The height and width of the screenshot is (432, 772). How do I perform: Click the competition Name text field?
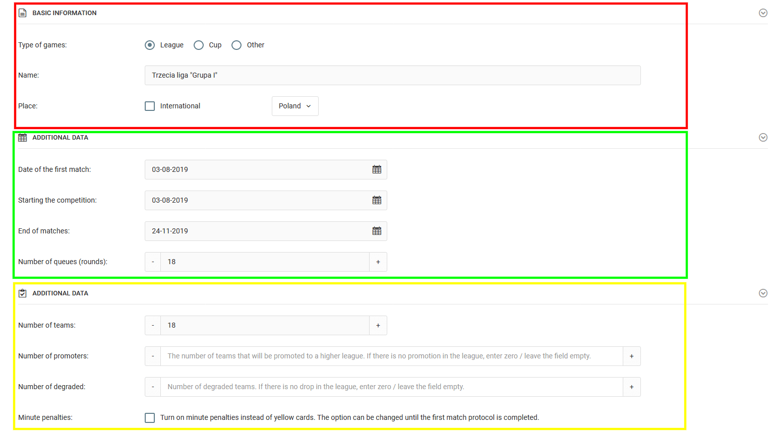pos(392,76)
